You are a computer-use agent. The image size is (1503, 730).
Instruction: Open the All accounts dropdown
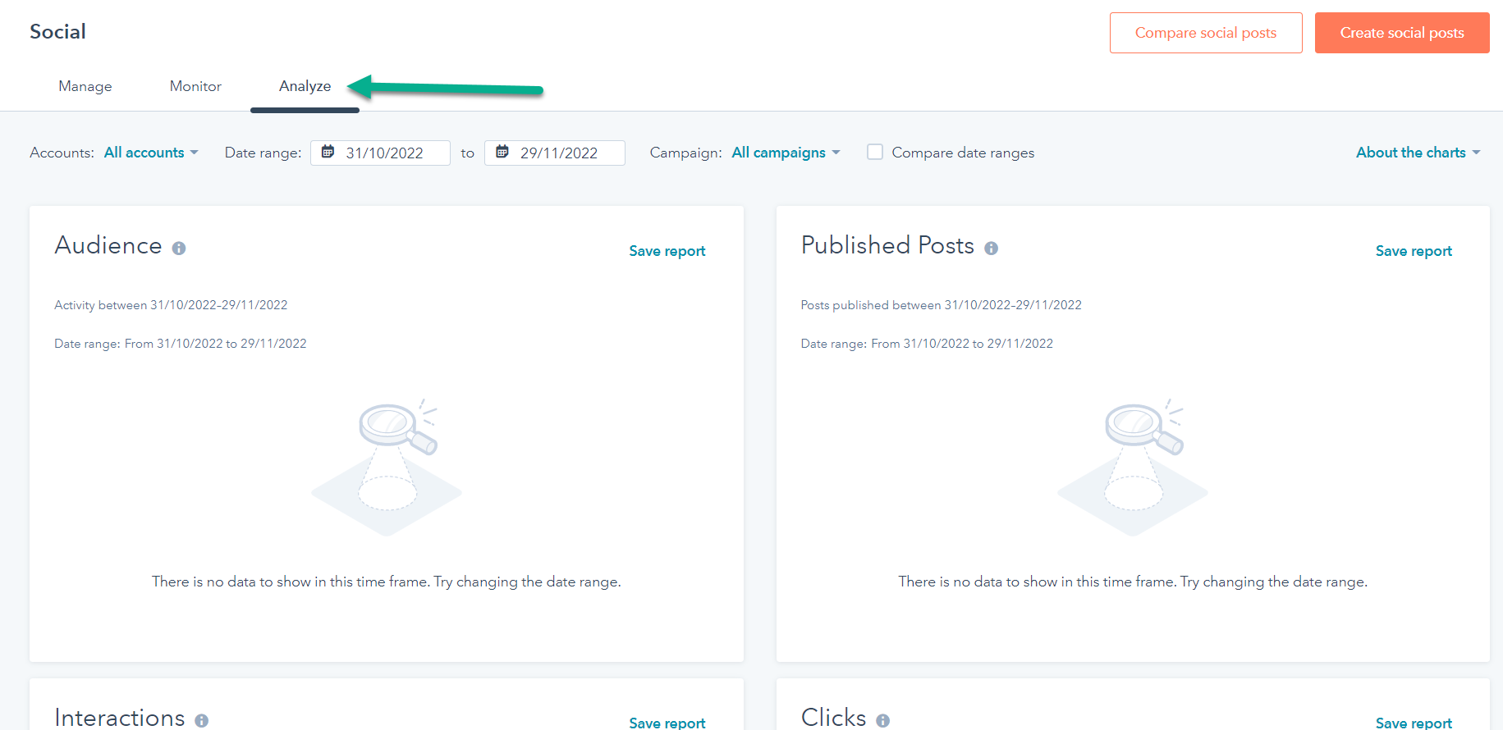tap(151, 153)
